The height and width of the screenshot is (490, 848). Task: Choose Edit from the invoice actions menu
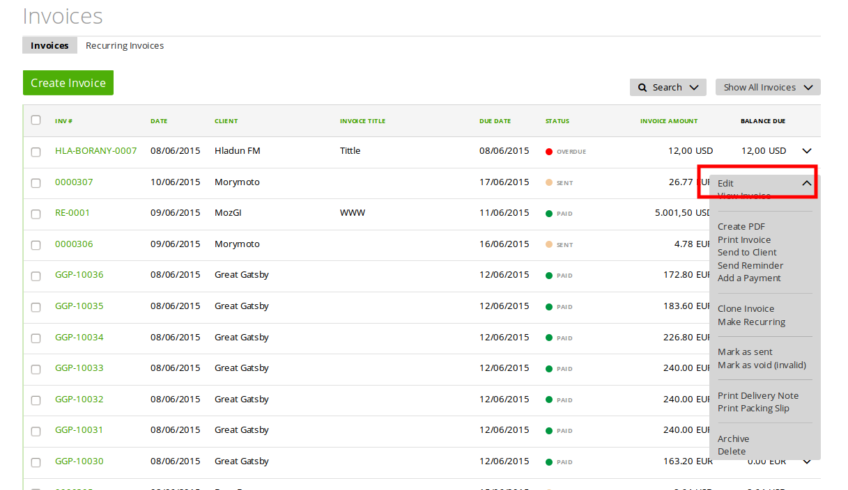725,183
